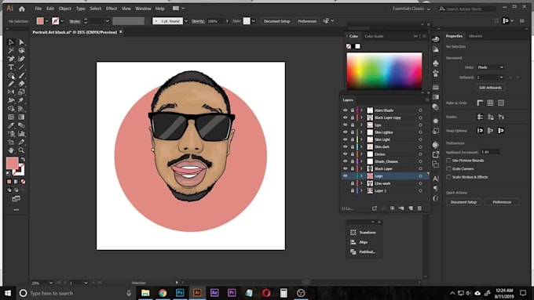Select the Magic Wand tool

click(x=11, y=50)
